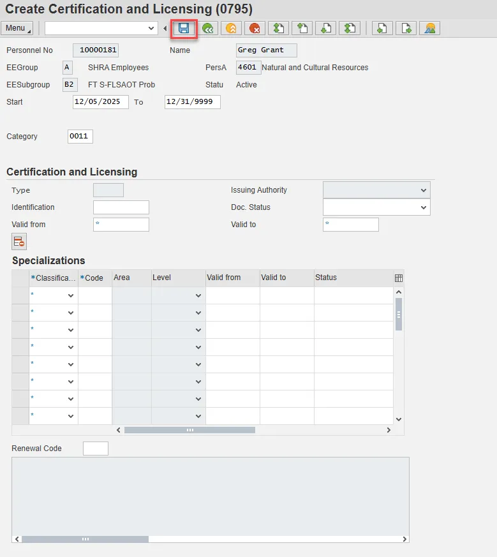
Task: Click the Last page icon
Action: 350,28
